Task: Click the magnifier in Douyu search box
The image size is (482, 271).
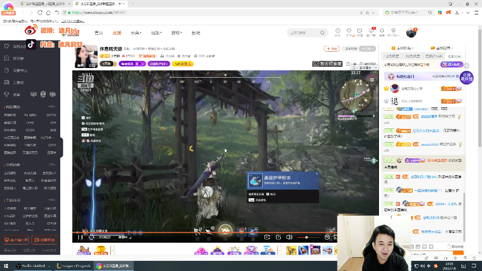Action: click(x=322, y=33)
